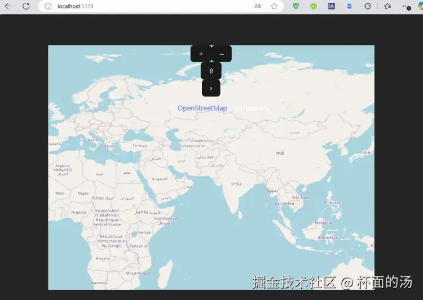Click the Turkmenistan label on map
Image resolution: width=423 pixels, height=300 pixels.
click(192, 145)
